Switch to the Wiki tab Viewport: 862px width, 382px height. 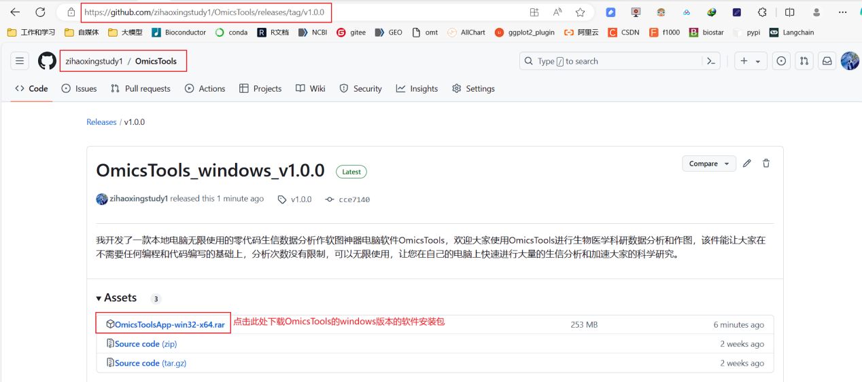tap(311, 89)
